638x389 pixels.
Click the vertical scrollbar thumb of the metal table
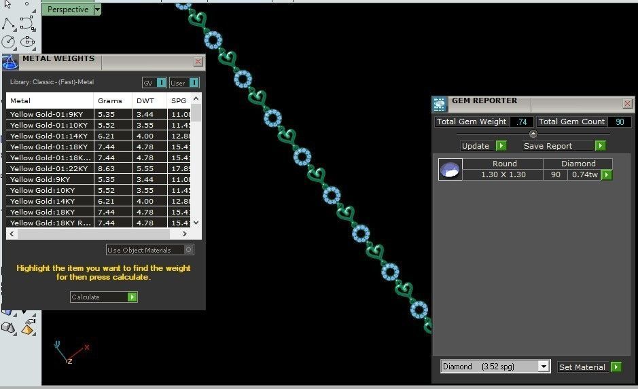(x=196, y=113)
